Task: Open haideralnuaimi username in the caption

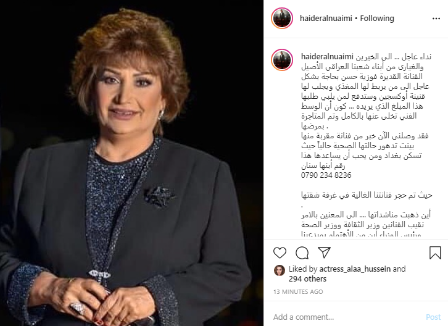Action: click(x=327, y=57)
